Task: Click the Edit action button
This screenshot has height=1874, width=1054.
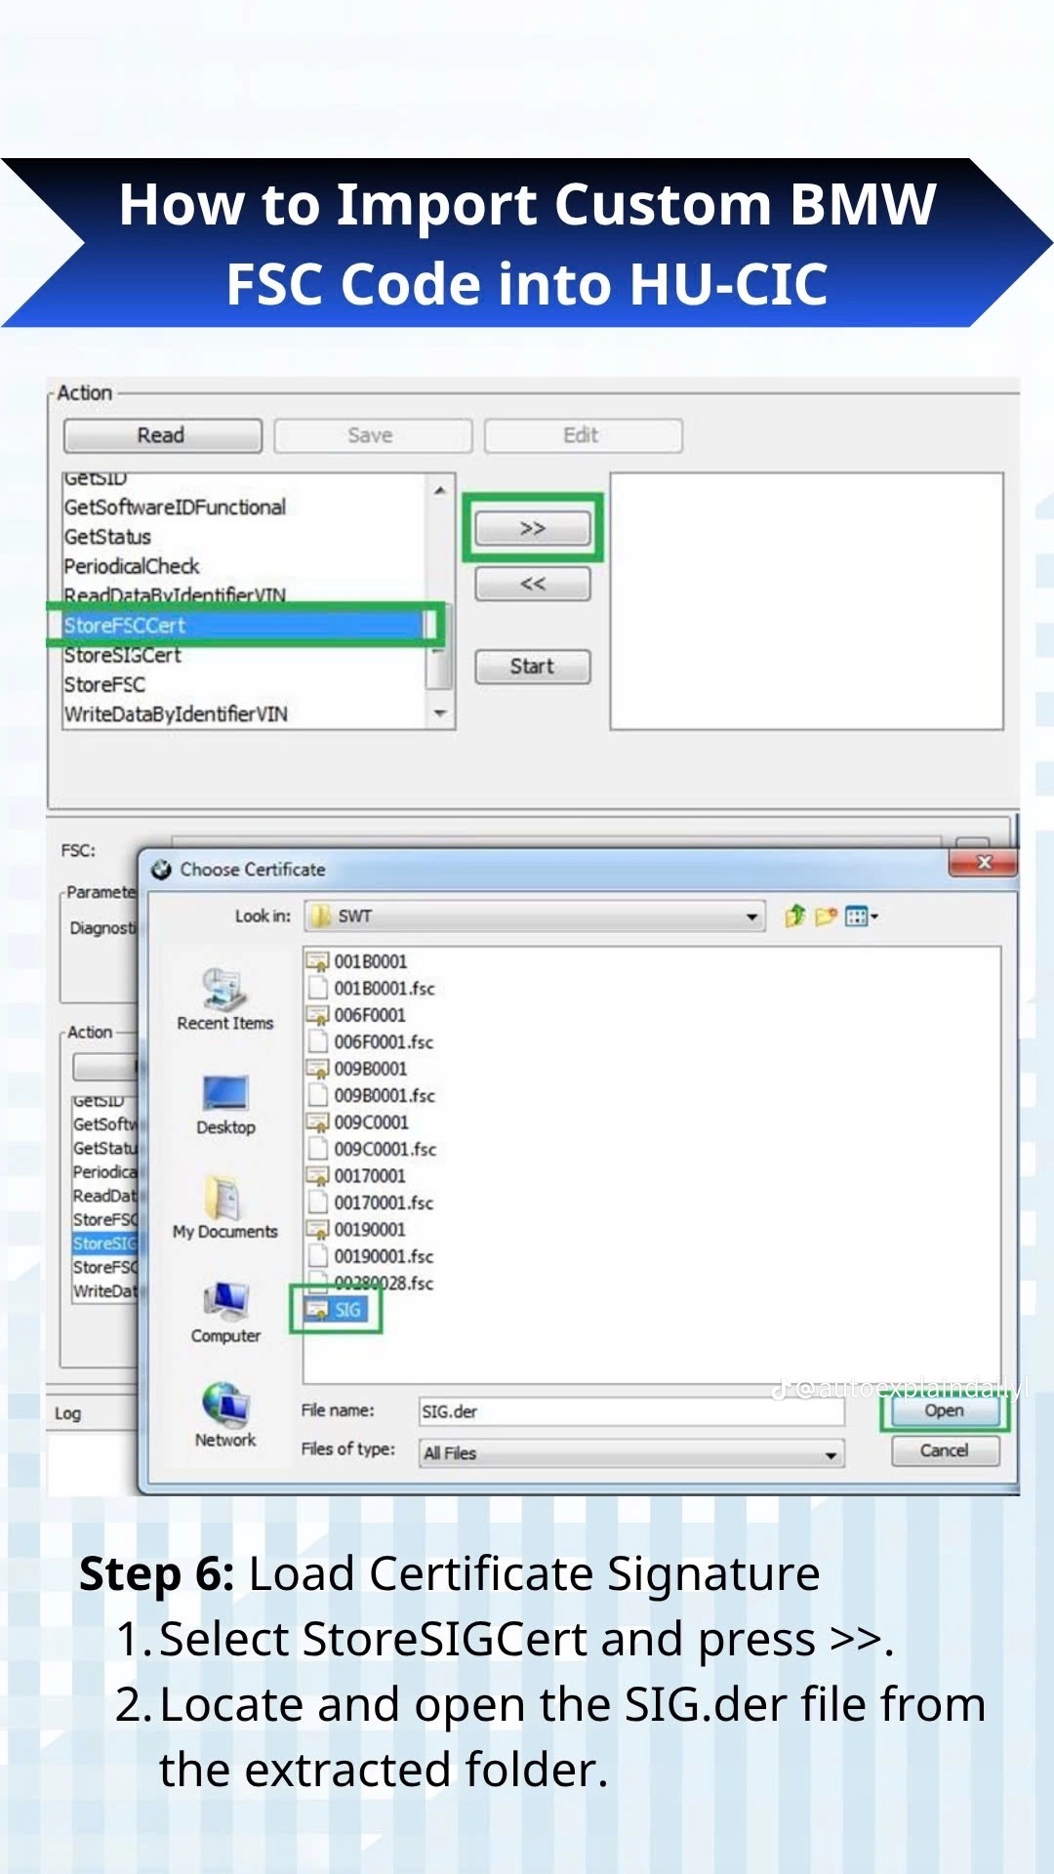Action: 583,435
